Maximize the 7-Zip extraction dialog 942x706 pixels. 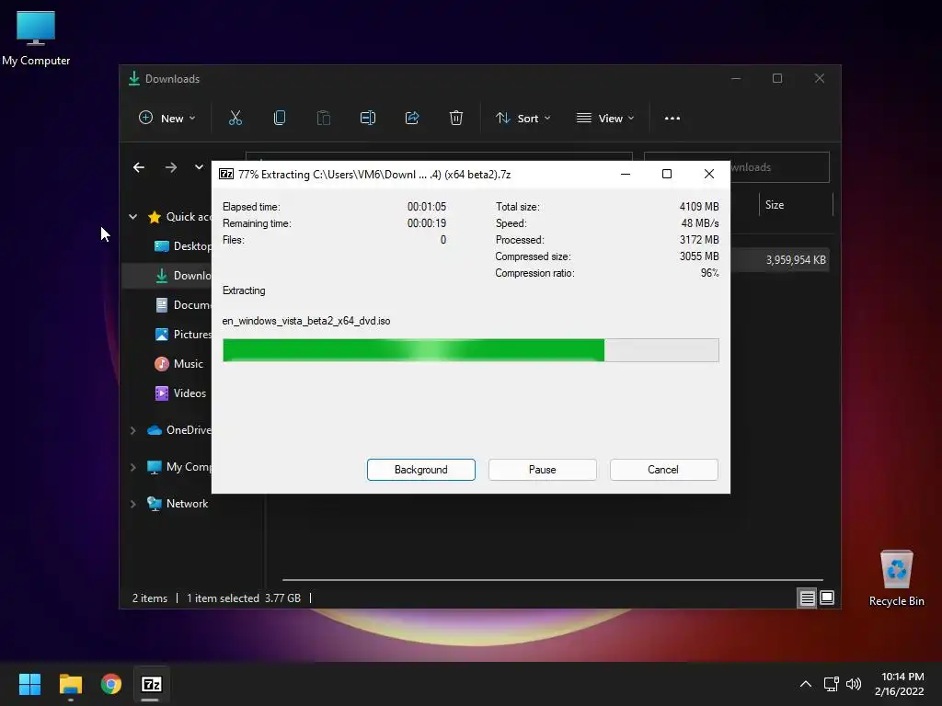click(667, 174)
